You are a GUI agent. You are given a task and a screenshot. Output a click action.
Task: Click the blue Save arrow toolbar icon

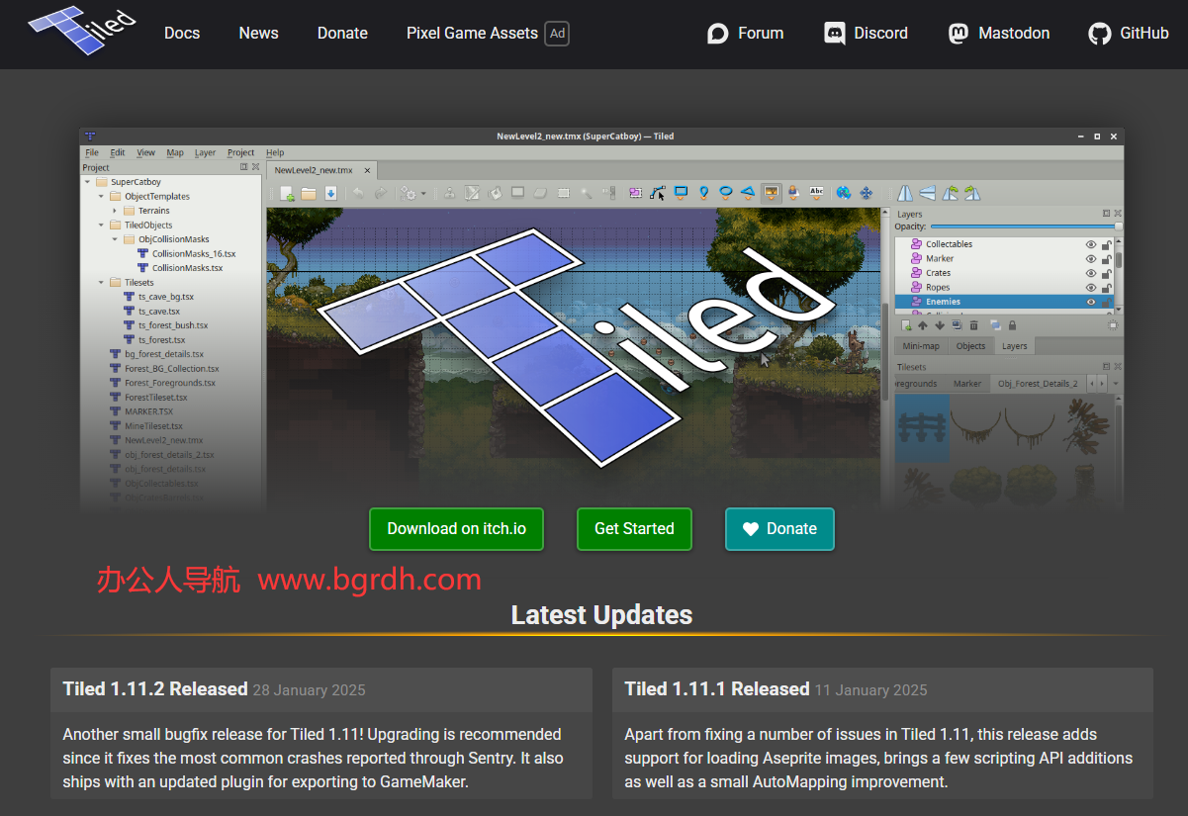tap(331, 194)
